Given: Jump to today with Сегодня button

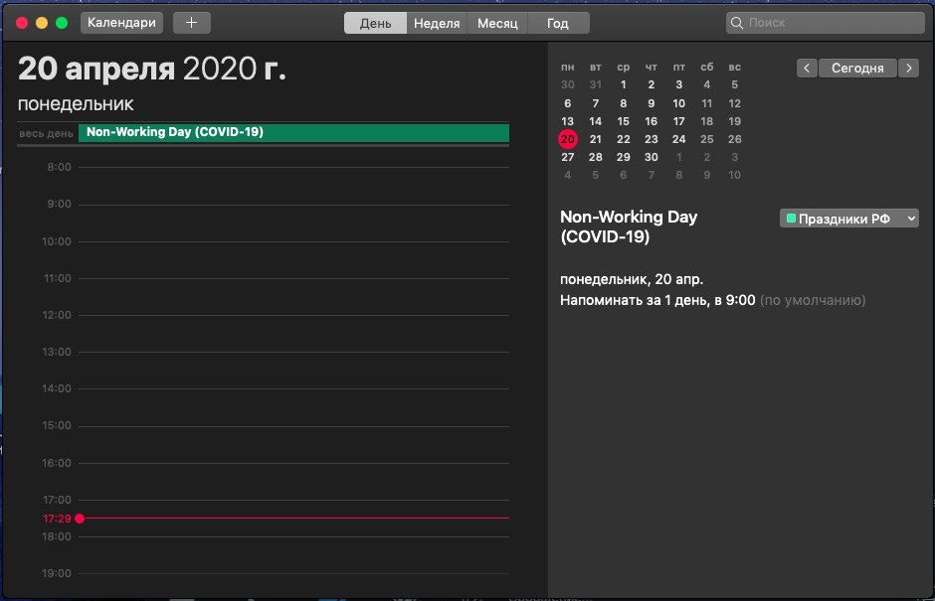Looking at the screenshot, I should (857, 68).
